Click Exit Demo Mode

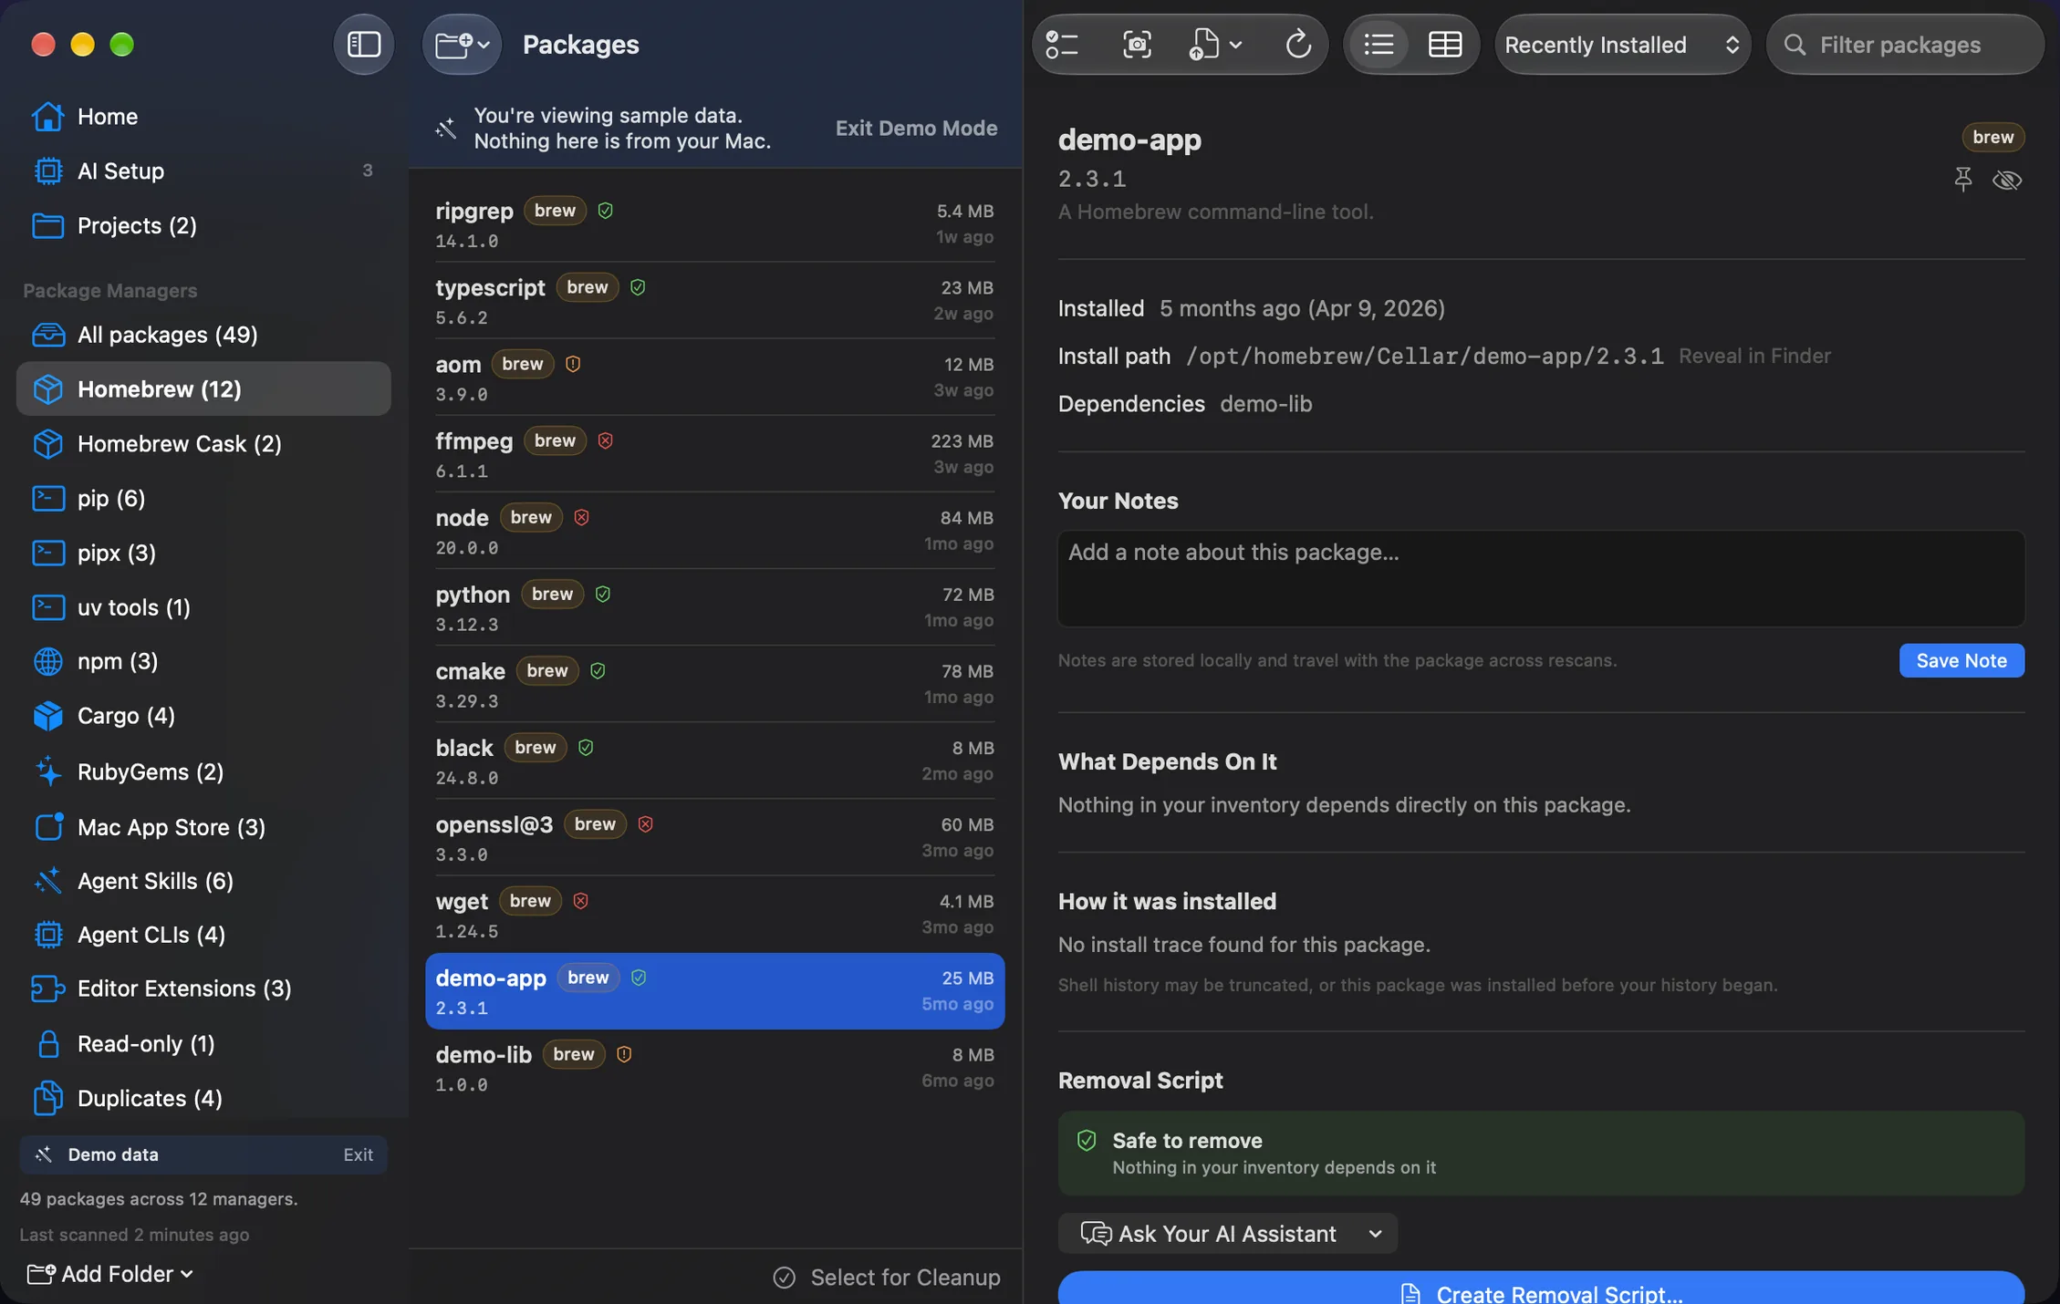pos(916,128)
